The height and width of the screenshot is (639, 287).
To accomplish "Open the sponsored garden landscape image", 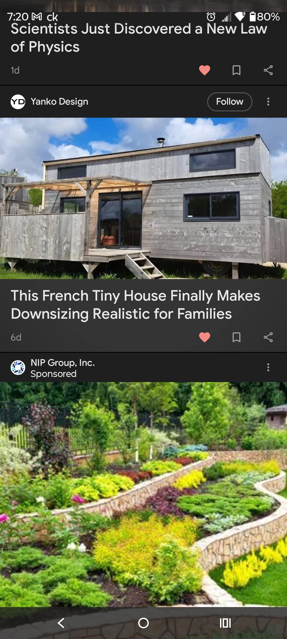I will click(x=143, y=495).
